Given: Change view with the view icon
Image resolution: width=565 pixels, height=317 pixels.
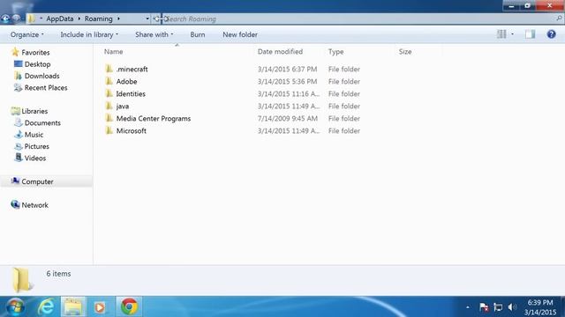Looking at the screenshot, I should pyautogui.click(x=501, y=34).
